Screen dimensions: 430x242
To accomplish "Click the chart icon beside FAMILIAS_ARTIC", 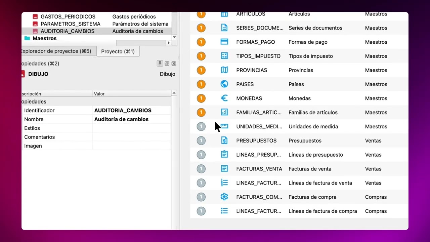I will coord(224,112).
